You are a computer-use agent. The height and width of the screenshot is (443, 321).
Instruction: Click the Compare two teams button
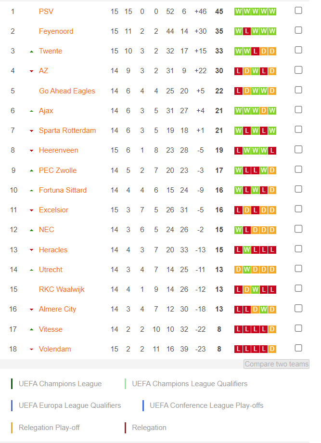[x=276, y=364]
